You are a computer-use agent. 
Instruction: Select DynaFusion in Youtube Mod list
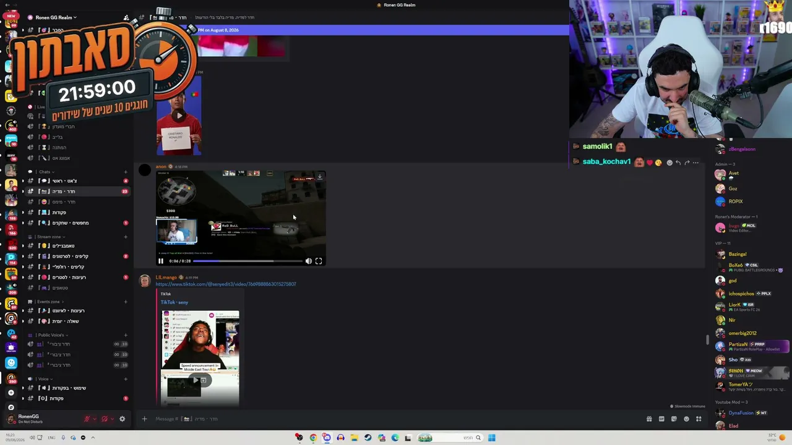pyautogui.click(x=752, y=413)
